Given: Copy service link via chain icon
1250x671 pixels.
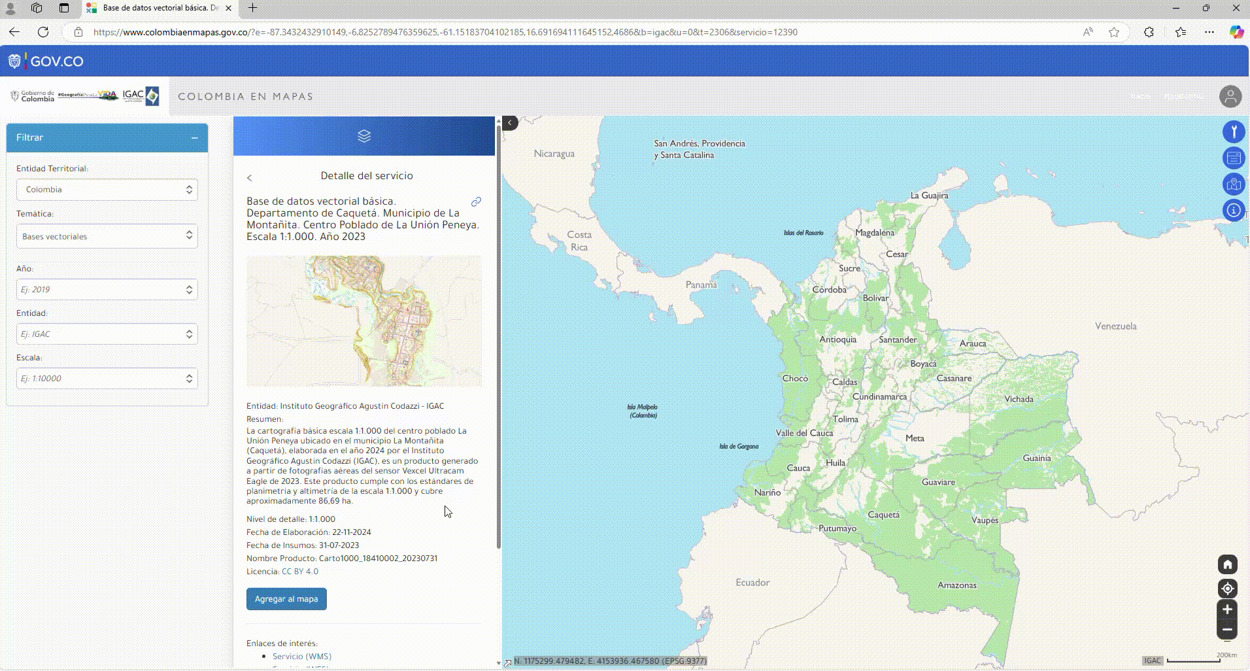Looking at the screenshot, I should tap(476, 202).
